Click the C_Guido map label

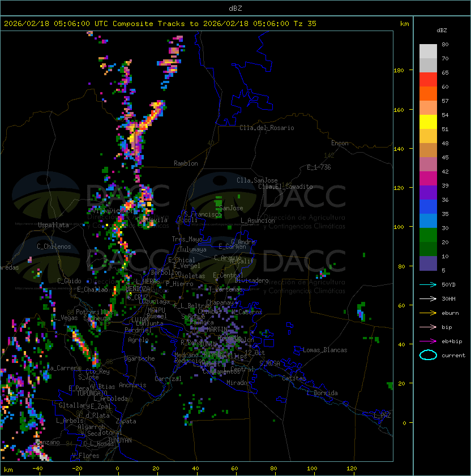click(69, 281)
